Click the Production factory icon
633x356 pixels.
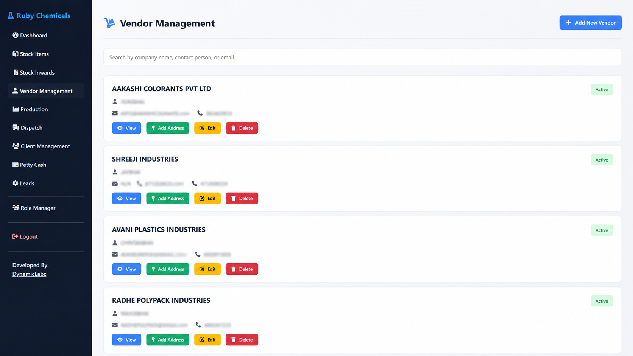16,109
